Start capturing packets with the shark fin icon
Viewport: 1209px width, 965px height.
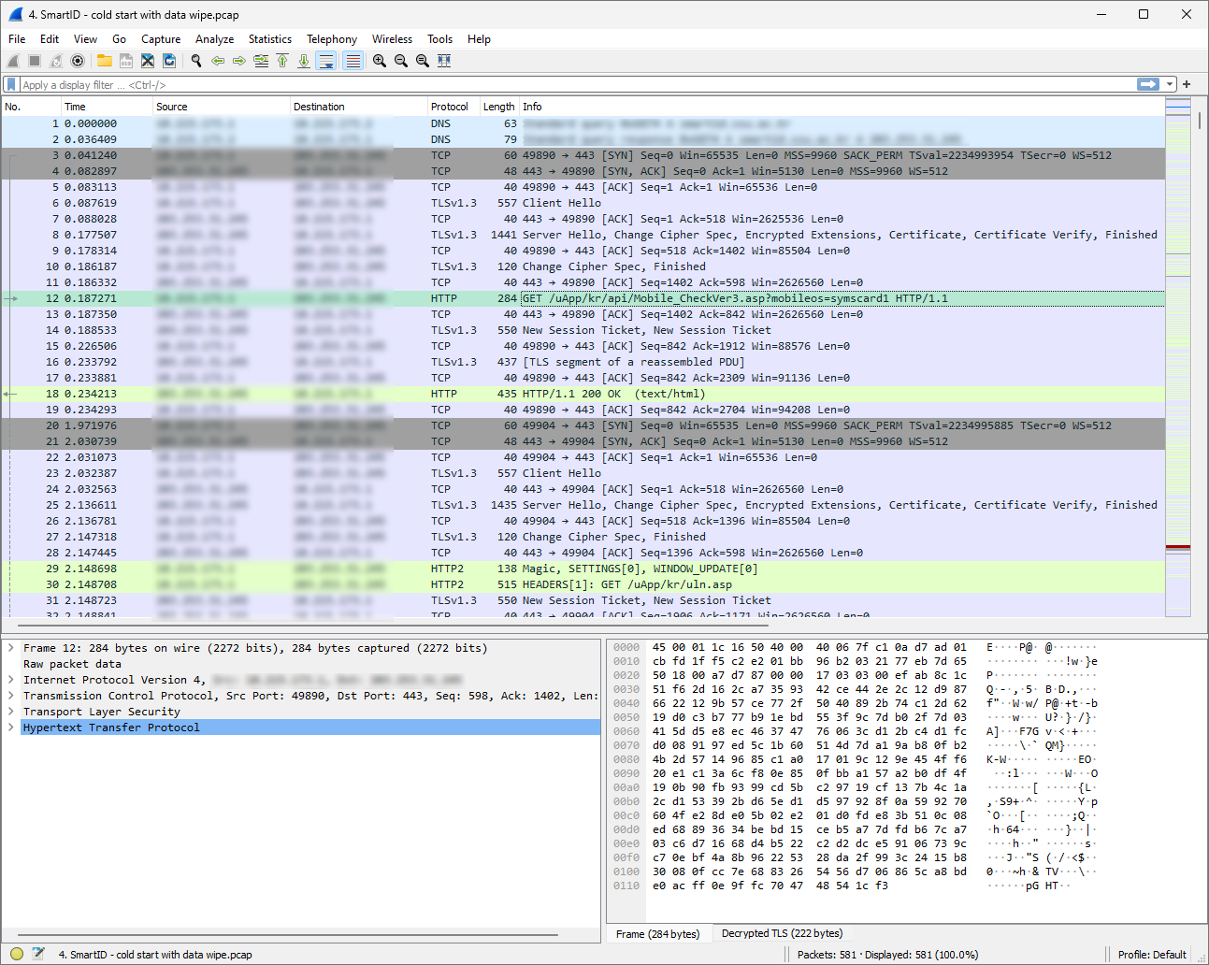point(13,61)
